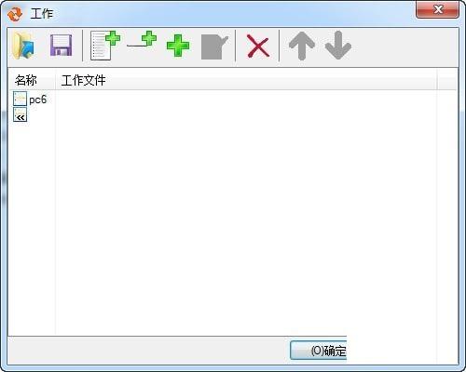Click the gray edit job icon

(214, 47)
